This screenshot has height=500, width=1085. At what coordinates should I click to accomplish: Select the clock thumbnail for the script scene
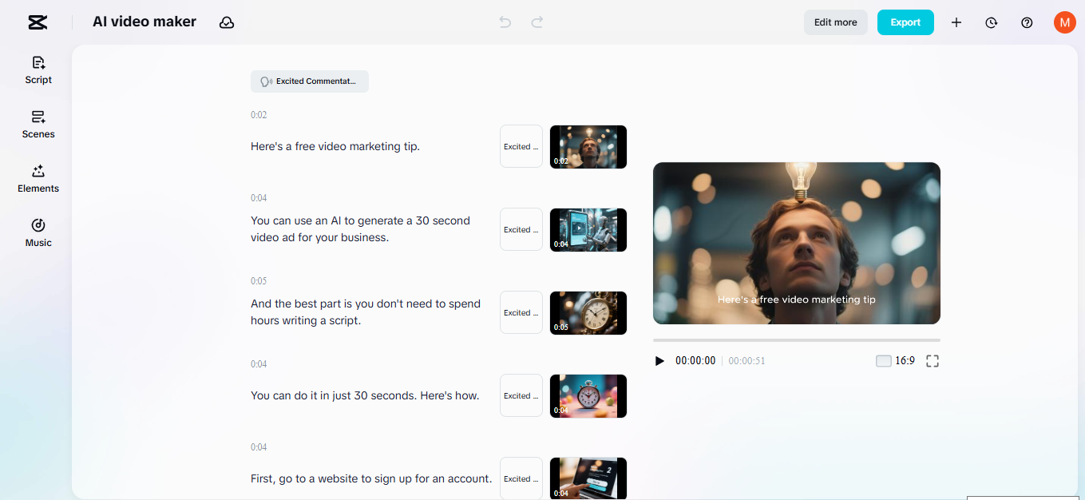588,312
